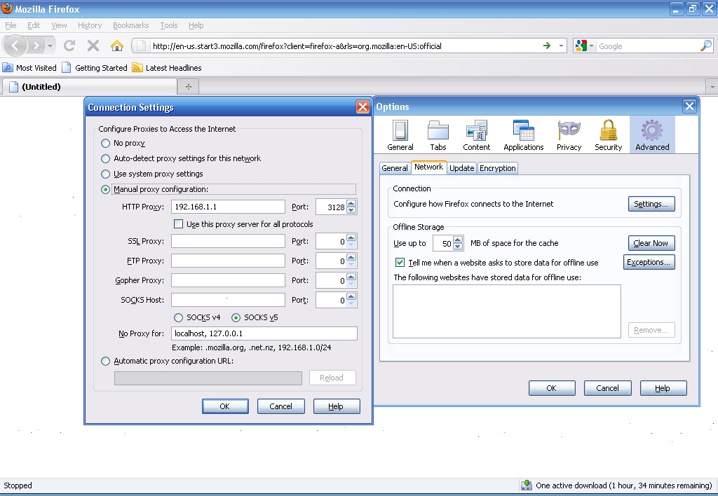Click the Clear Now cache button

[651, 243]
